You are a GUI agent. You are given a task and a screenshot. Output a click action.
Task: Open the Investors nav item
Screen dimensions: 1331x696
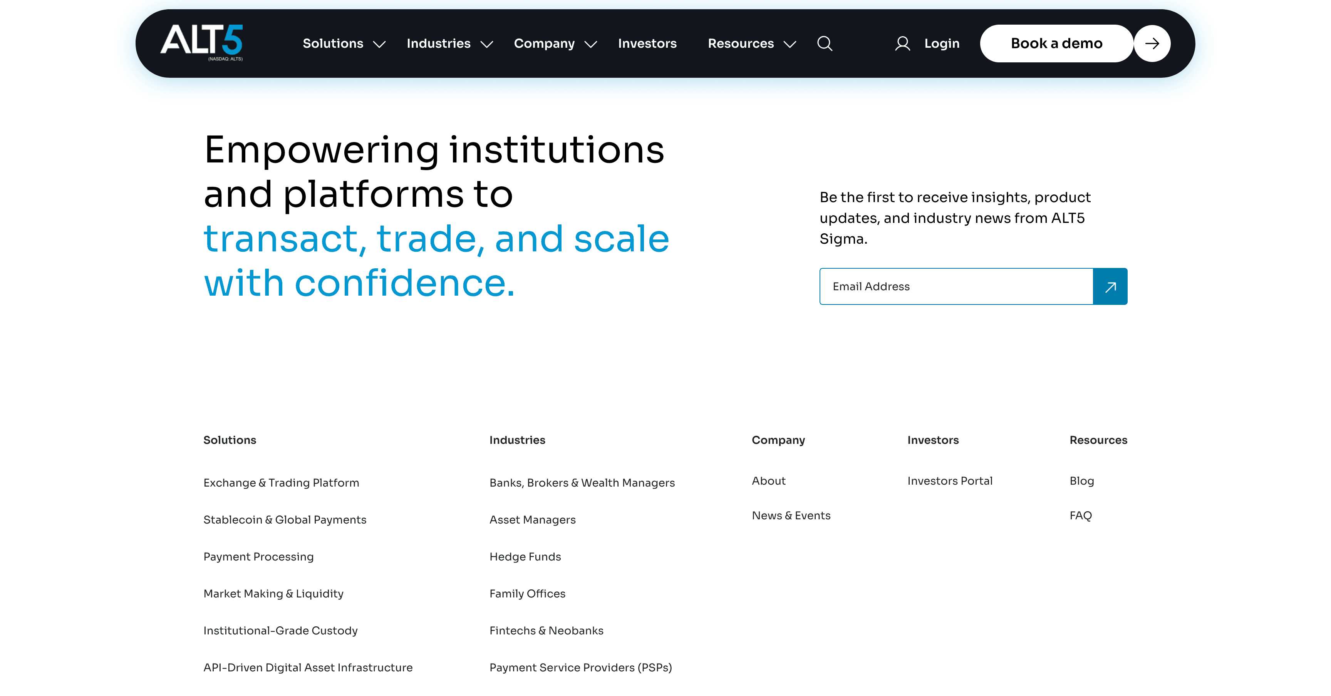pos(647,43)
